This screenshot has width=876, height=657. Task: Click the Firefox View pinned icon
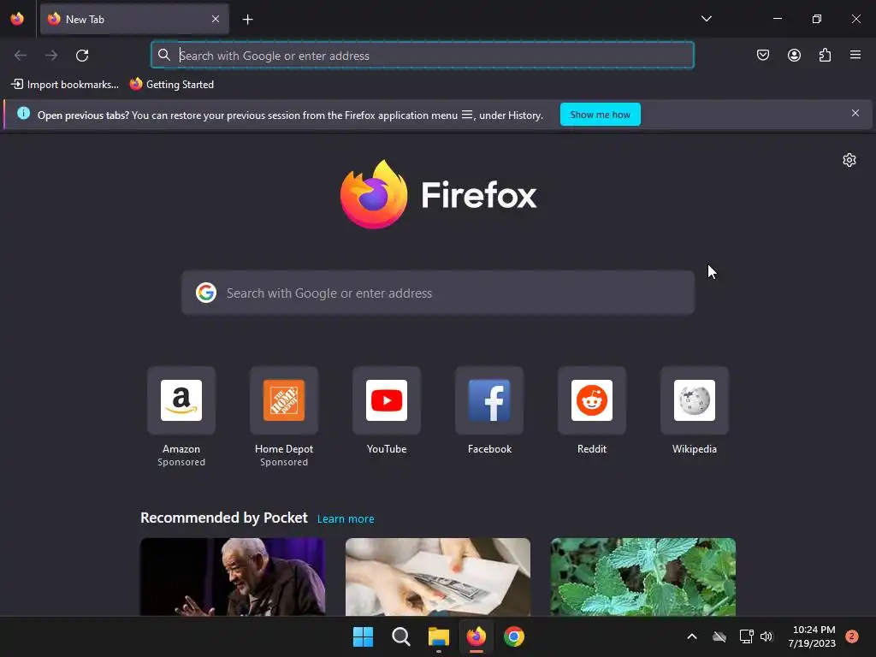pyautogui.click(x=17, y=19)
